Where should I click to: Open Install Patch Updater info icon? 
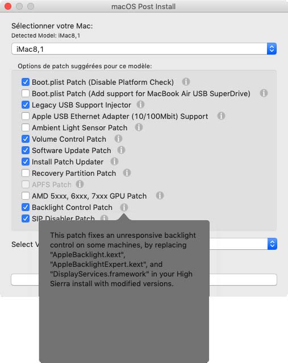[x=114, y=162]
